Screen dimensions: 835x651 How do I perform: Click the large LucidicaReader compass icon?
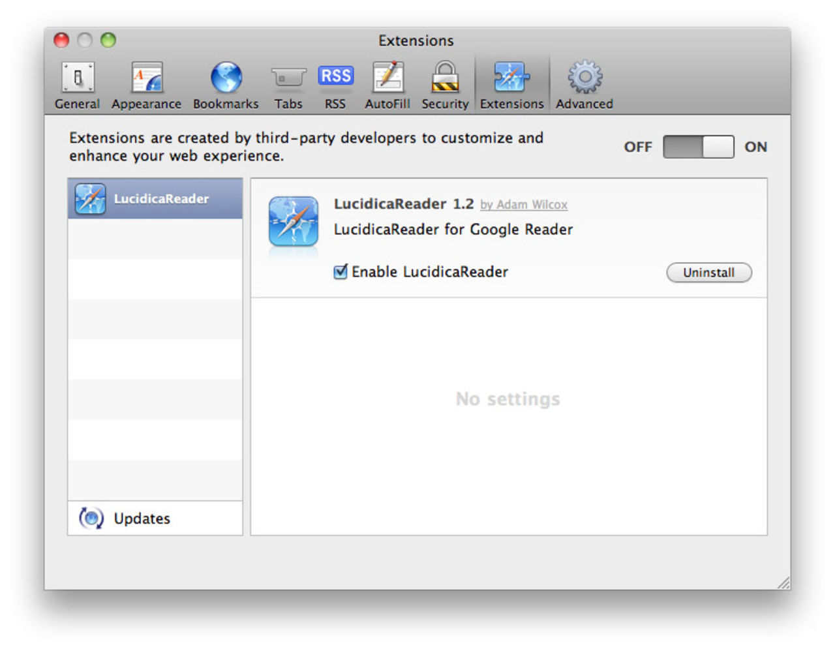pos(294,222)
